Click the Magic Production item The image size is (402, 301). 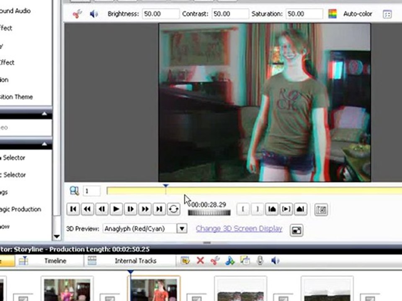pyautogui.click(x=21, y=209)
